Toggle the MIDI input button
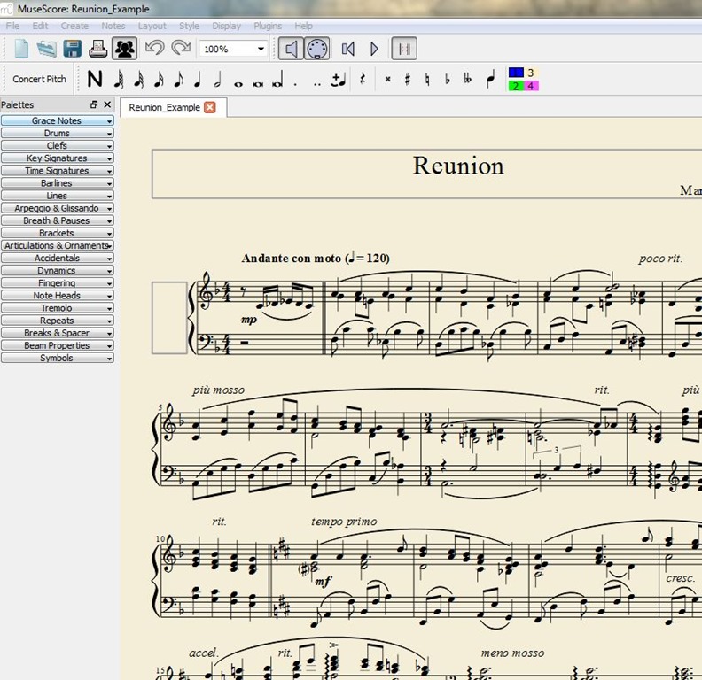The image size is (702, 680). click(x=316, y=49)
